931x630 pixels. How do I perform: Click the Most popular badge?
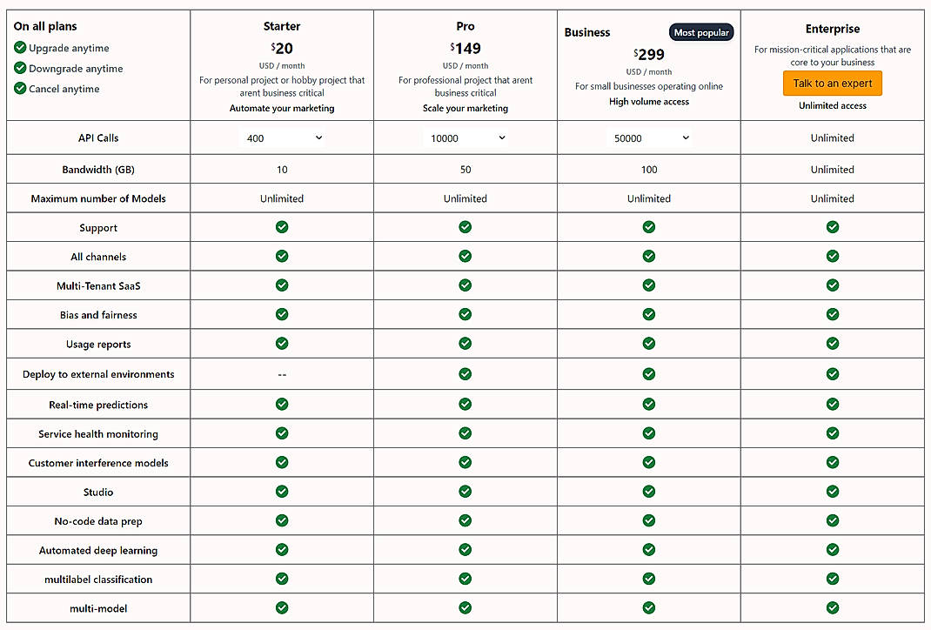pos(701,31)
